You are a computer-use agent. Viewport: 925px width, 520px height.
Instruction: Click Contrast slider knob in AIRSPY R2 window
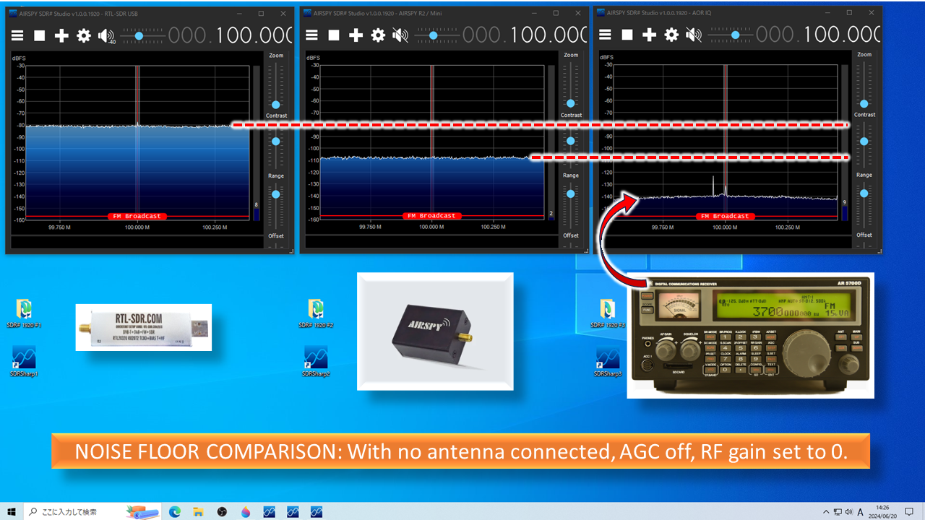pyautogui.click(x=571, y=141)
